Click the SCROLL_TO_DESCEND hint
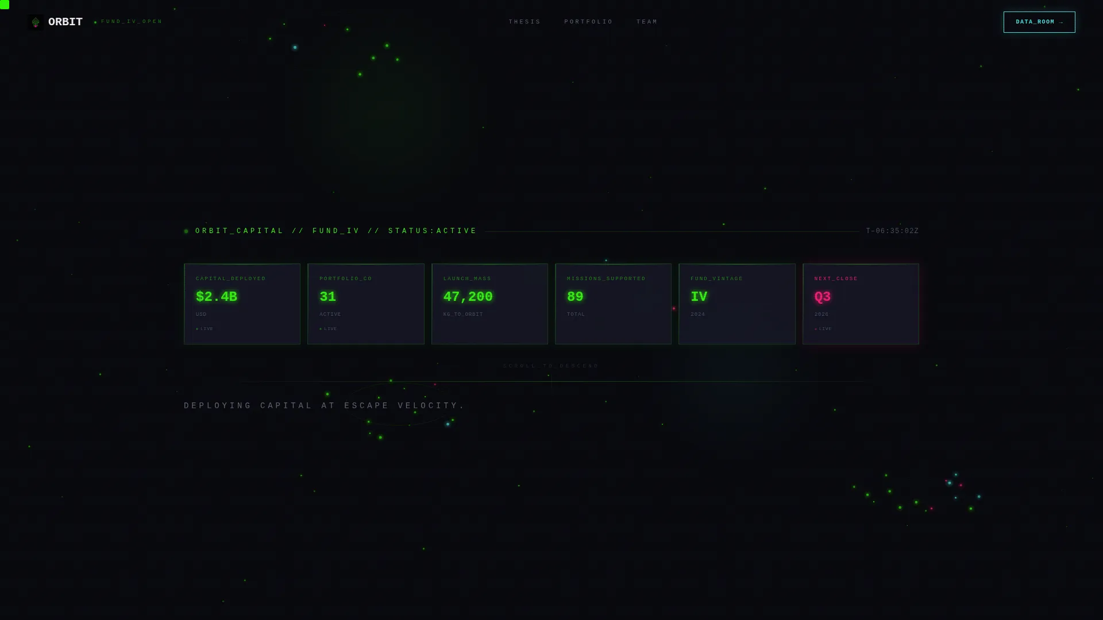Screen dimensions: 1103x620 (551, 366)
